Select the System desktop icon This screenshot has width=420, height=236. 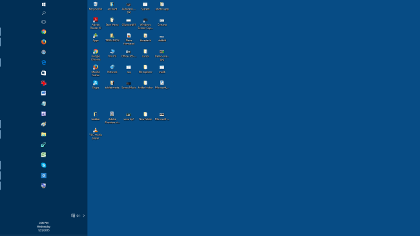[x=145, y=6]
